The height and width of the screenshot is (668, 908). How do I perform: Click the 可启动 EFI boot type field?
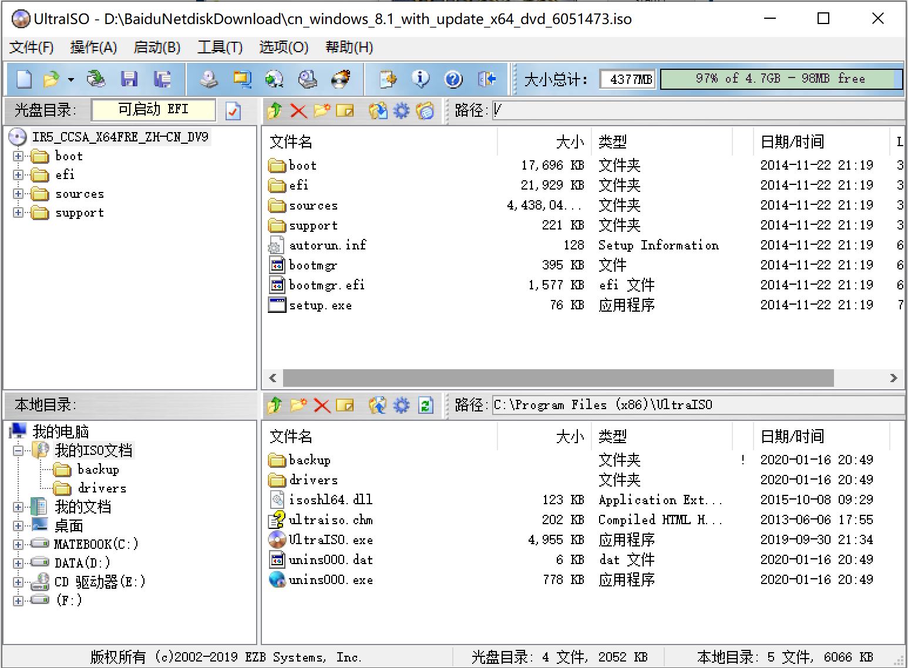[153, 110]
